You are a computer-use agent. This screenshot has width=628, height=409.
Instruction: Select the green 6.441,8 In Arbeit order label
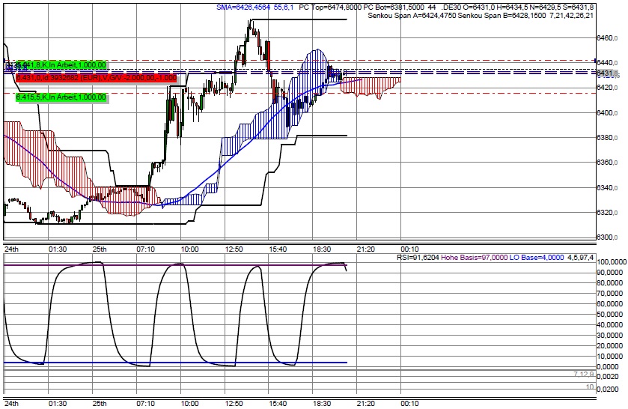(x=61, y=65)
